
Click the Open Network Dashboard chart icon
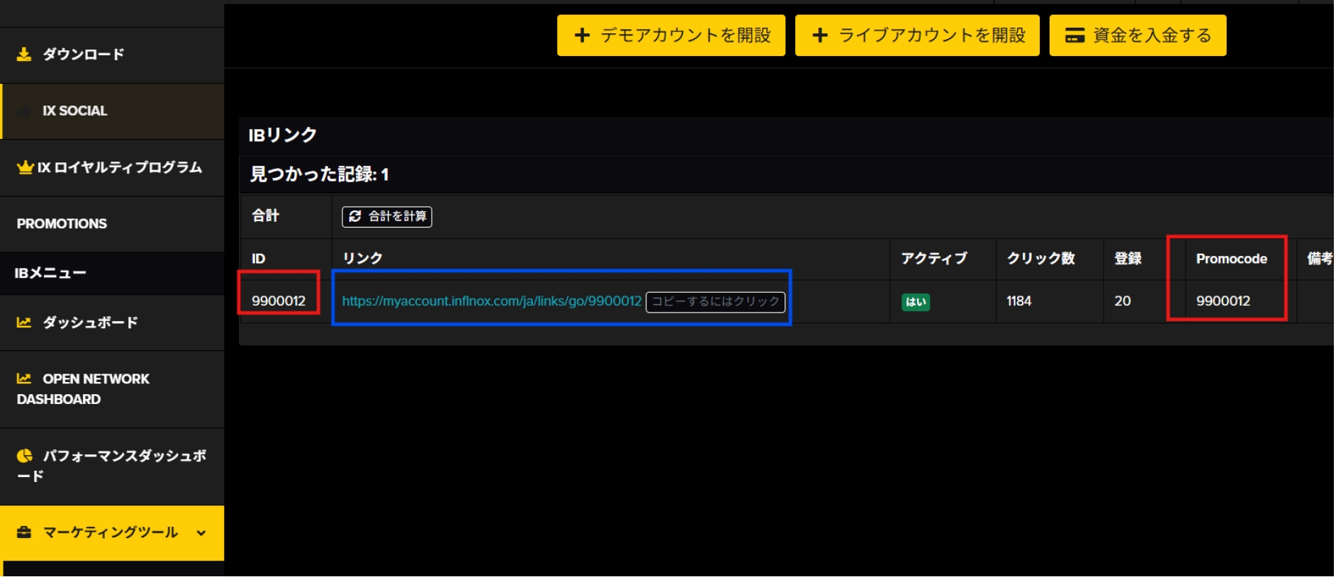(x=24, y=379)
